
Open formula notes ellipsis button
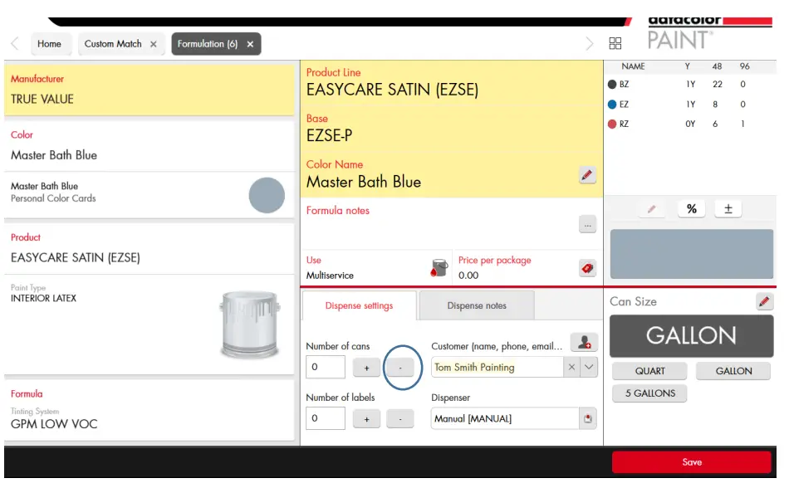587,225
